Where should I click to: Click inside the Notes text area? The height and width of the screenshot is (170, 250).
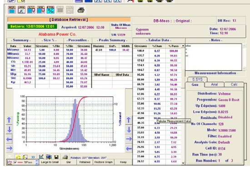[213, 57]
